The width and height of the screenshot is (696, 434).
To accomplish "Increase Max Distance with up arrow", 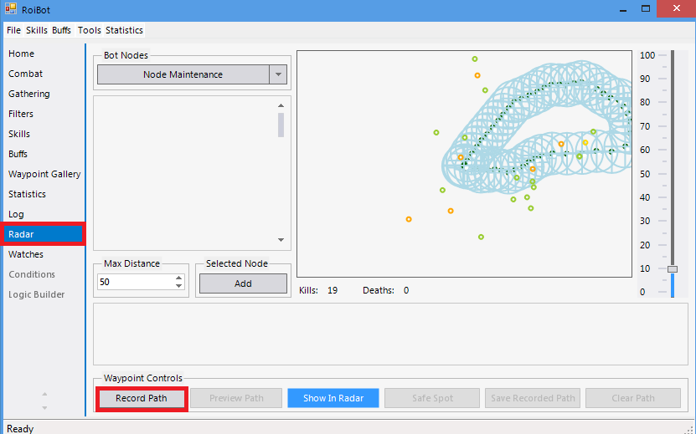I will (x=179, y=278).
